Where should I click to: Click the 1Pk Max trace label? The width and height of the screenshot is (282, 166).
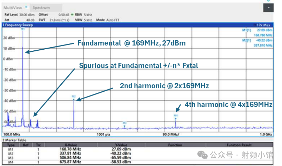point(264,25)
